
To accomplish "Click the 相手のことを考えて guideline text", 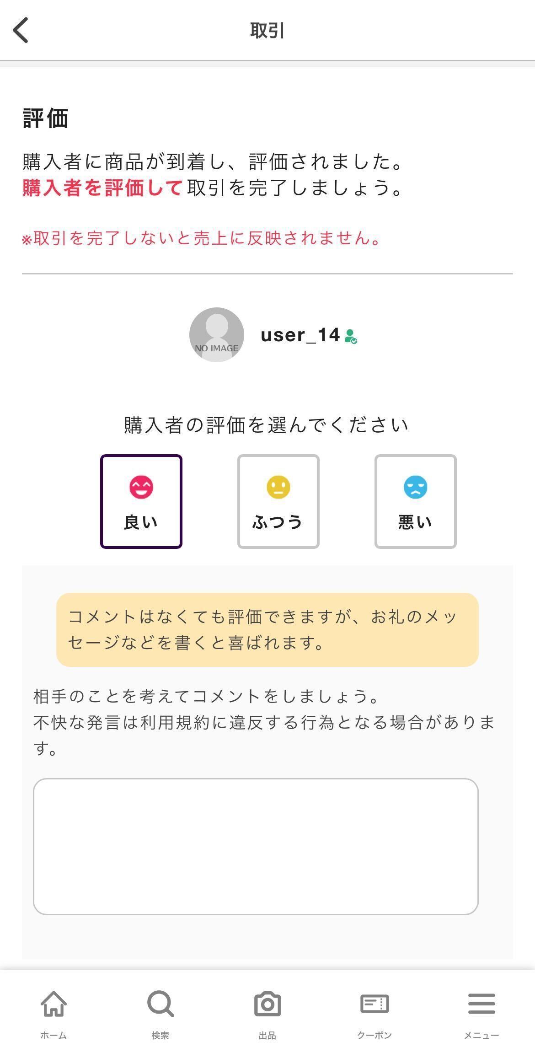I will click(206, 696).
